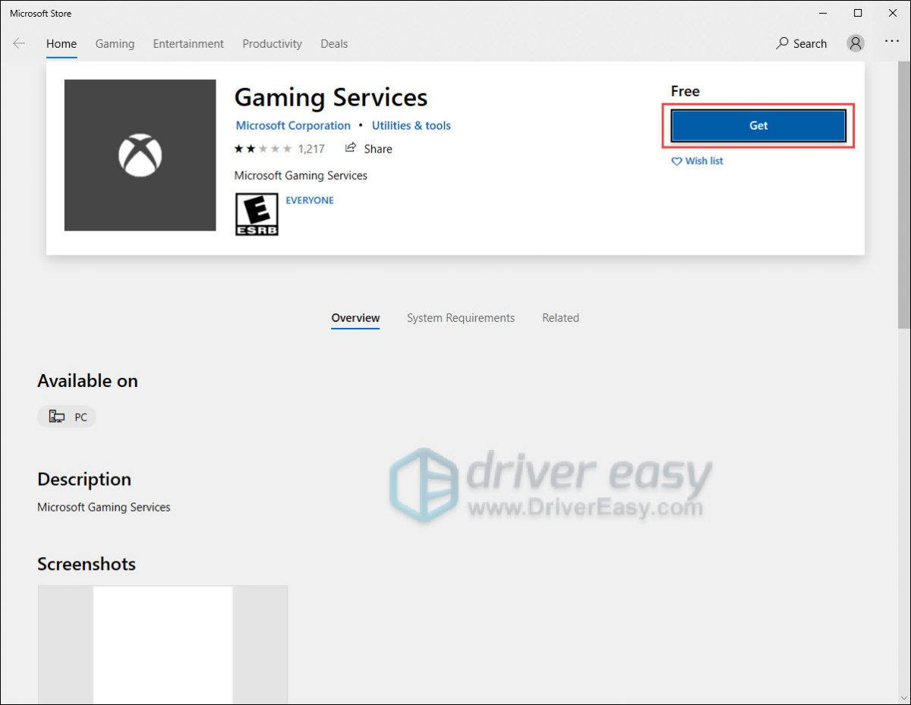Show the Related tab
The height and width of the screenshot is (705, 911).
(x=560, y=318)
